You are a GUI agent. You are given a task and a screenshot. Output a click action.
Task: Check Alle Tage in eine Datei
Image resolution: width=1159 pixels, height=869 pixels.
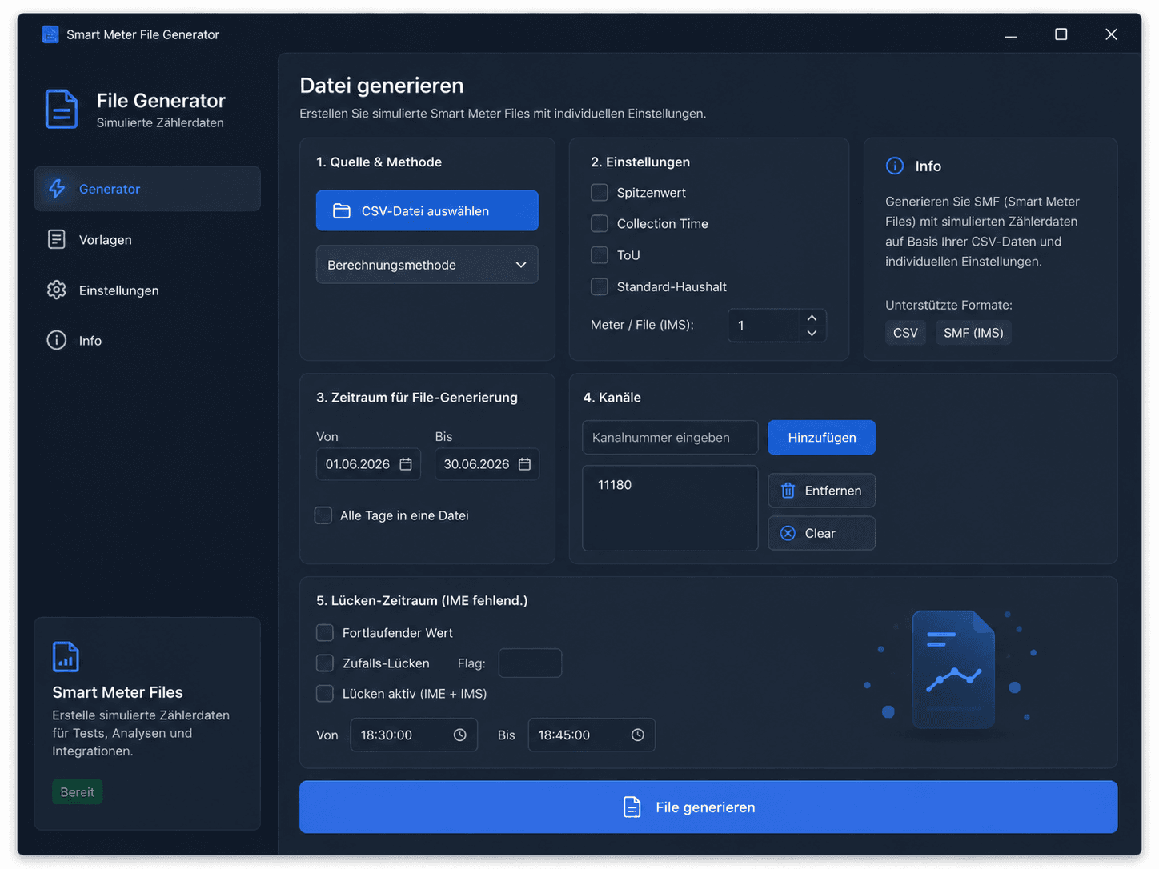pyautogui.click(x=323, y=515)
